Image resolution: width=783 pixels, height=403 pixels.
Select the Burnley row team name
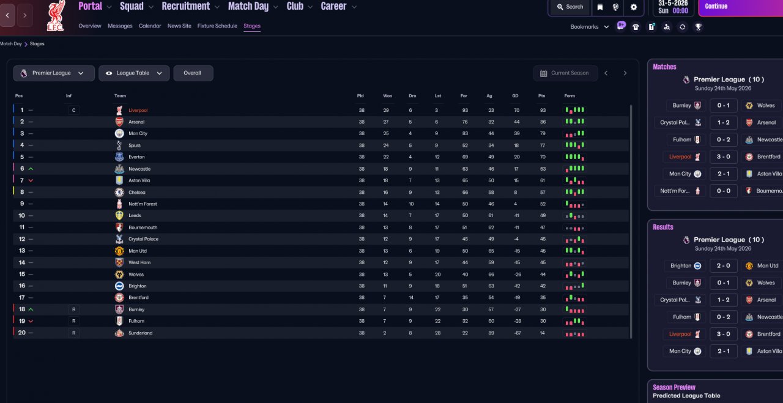136,309
